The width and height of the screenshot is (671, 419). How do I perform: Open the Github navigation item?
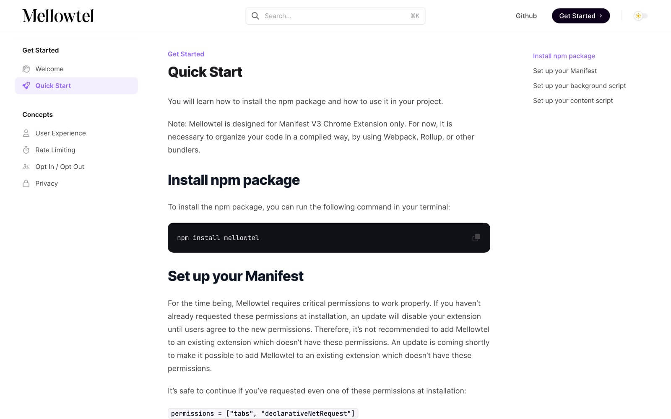(526, 16)
